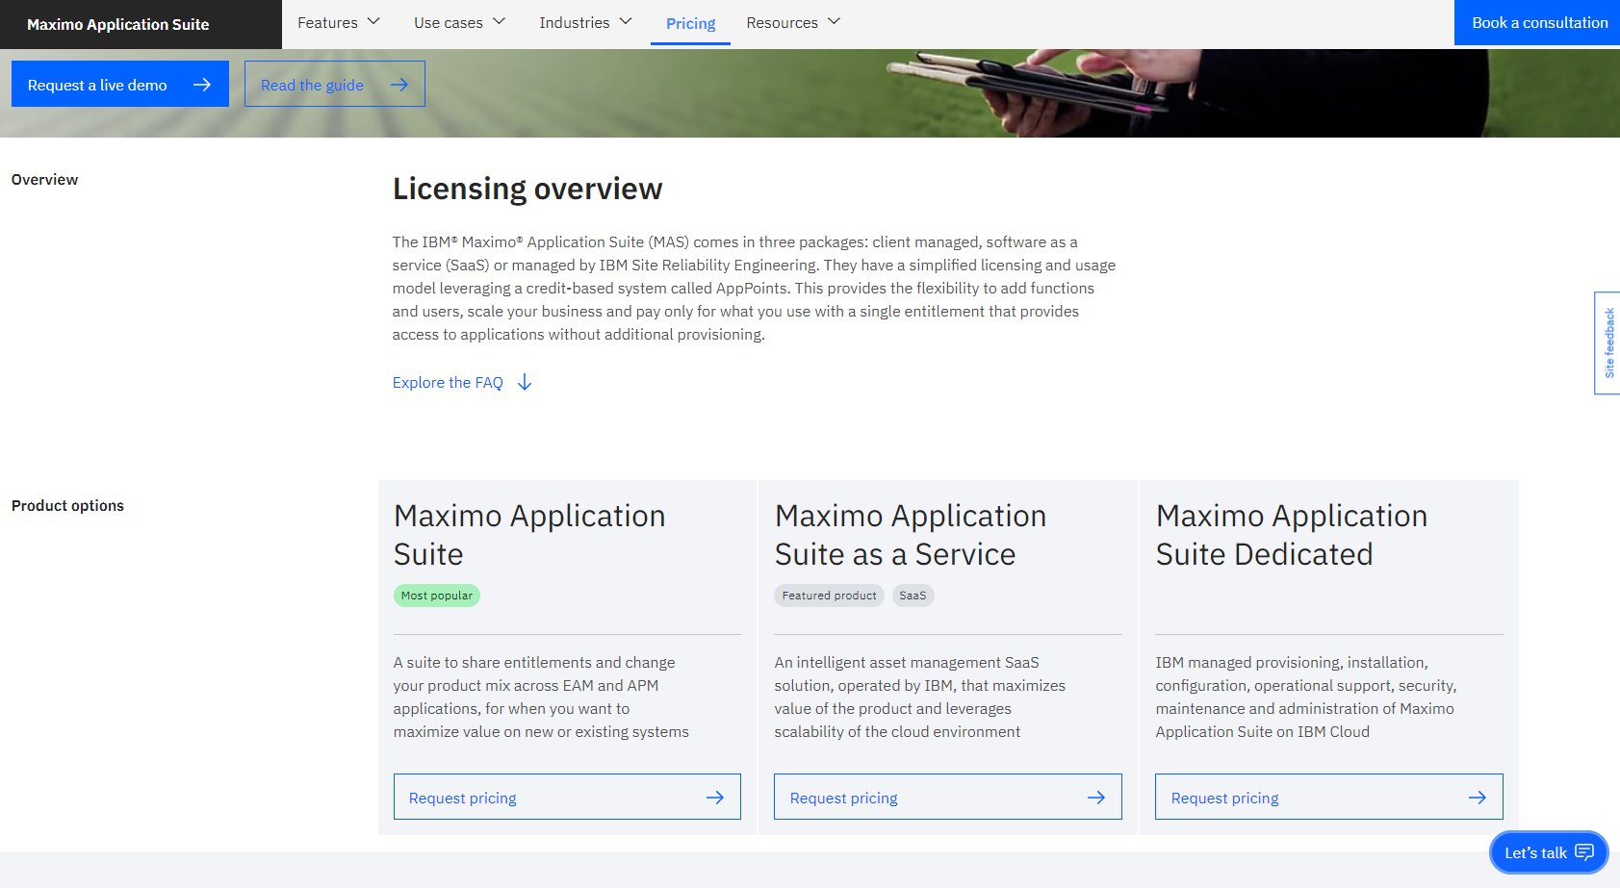Click arrow icon in Suite Dedicated Request pricing
Screen dimensions: 1620x888
(1478, 798)
